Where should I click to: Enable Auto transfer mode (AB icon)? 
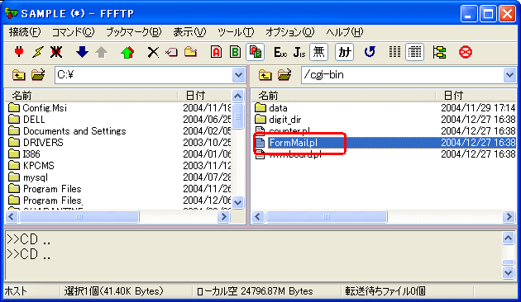[256, 52]
